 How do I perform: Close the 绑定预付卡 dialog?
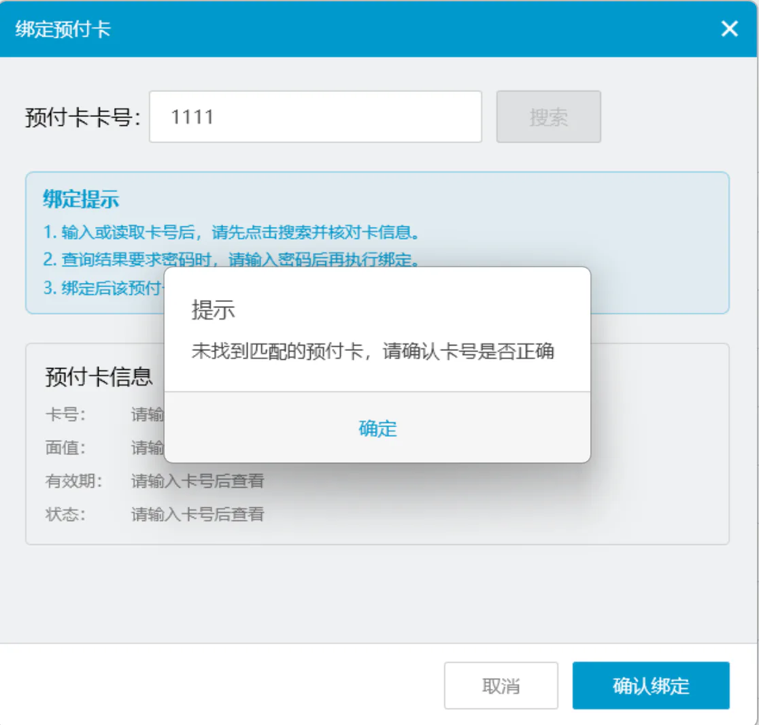coord(730,29)
